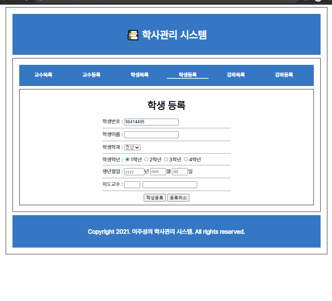Click the yyyy birth year field
The height and width of the screenshot is (301, 332).
click(134, 172)
